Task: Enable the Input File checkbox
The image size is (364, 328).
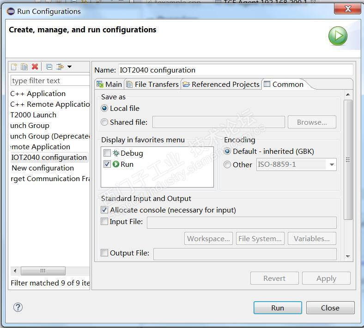Action: click(104, 221)
